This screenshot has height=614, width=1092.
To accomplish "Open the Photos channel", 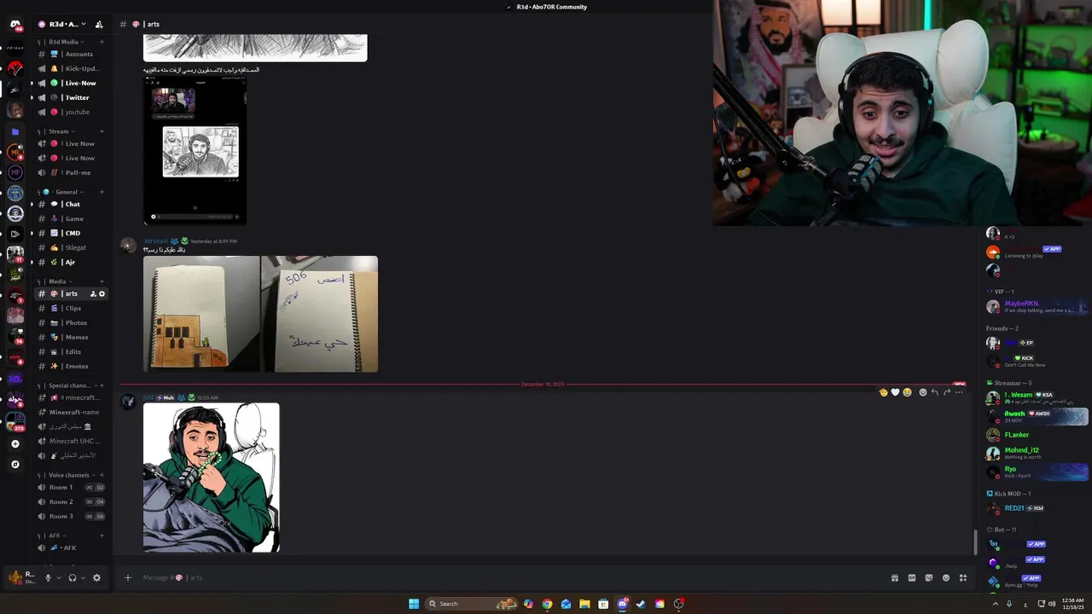I will click(72, 322).
